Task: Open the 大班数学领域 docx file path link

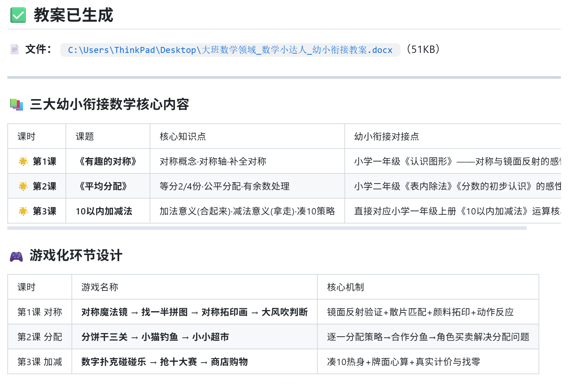Action: tap(230, 50)
